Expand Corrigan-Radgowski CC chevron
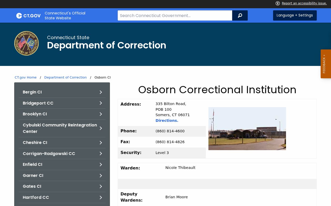The image size is (331, 206). tap(101, 153)
